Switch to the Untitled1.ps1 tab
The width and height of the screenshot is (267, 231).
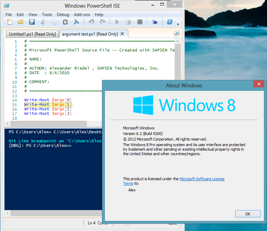(32, 34)
